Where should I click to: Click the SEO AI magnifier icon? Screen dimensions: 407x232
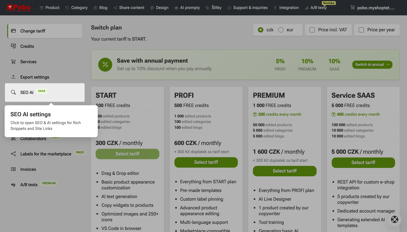13,92
